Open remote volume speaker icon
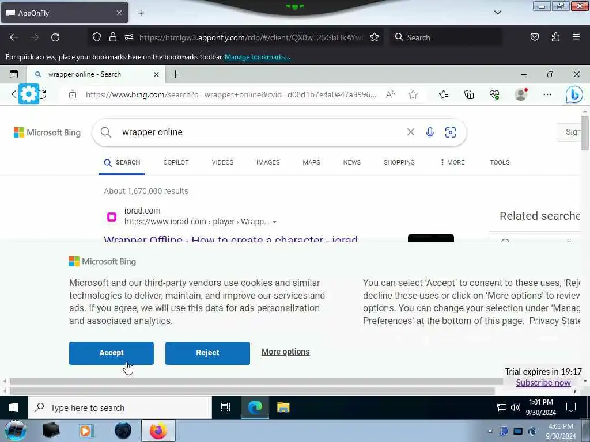 (516, 407)
